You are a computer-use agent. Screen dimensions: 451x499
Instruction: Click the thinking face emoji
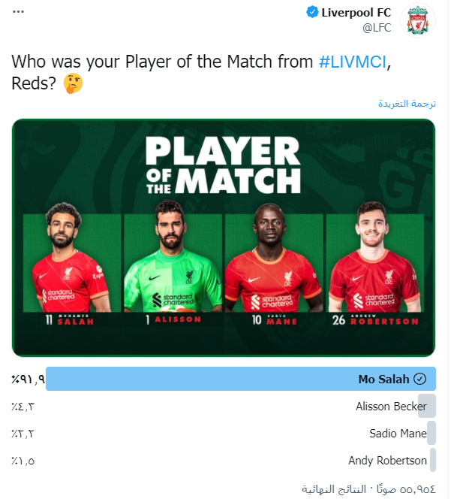(74, 83)
